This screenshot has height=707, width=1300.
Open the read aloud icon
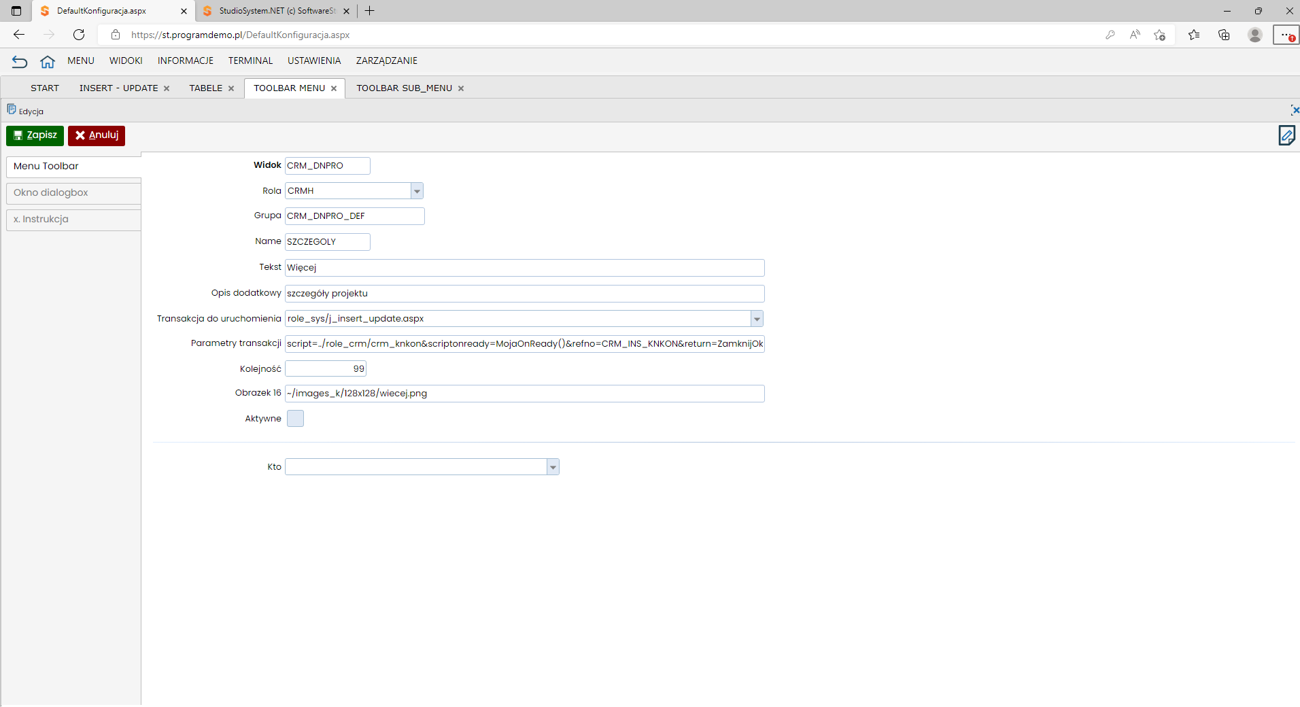1135,35
